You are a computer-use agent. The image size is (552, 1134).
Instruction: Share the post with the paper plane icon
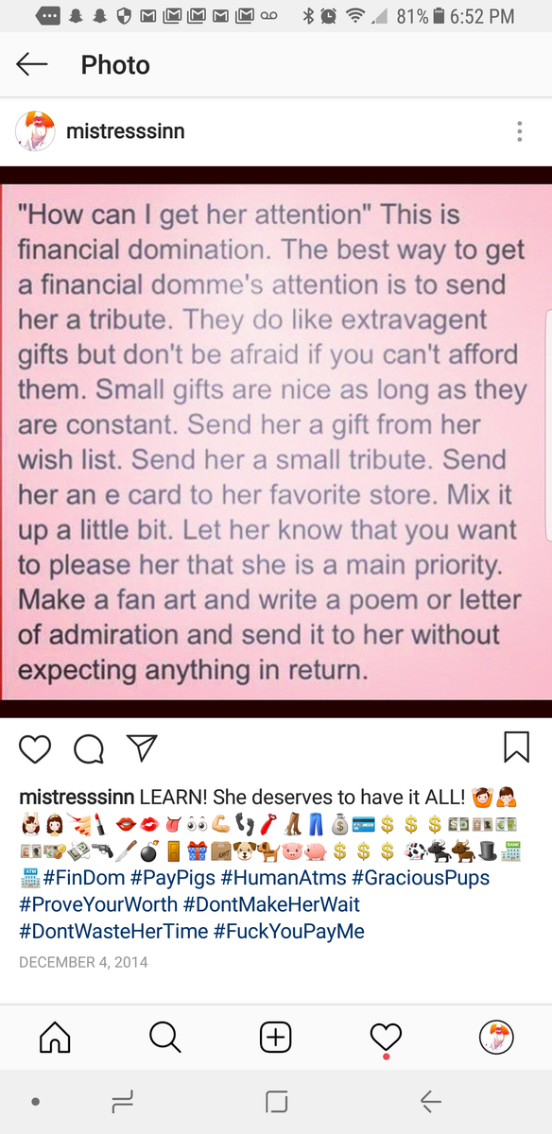pos(141,747)
